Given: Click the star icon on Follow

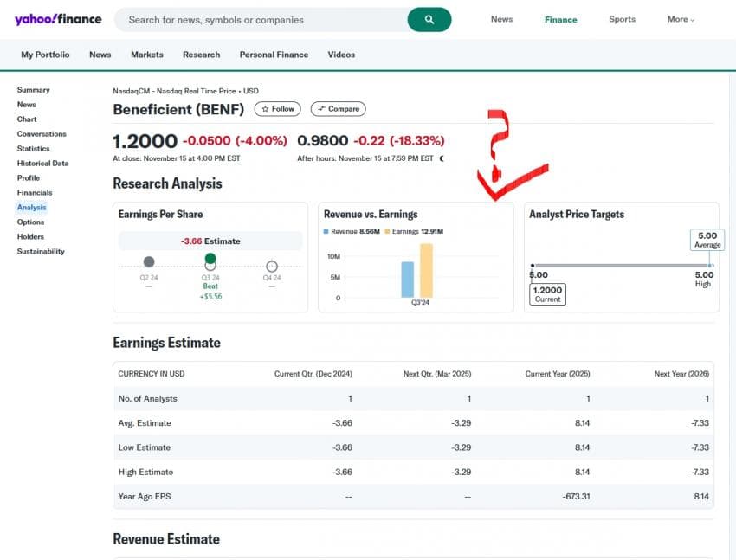Looking at the screenshot, I should point(265,109).
